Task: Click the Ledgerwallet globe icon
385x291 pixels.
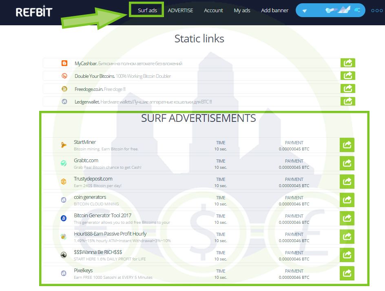Action: 64,101
